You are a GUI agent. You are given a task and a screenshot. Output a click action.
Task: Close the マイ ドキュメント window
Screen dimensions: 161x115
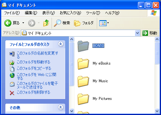click(x=156, y=5)
